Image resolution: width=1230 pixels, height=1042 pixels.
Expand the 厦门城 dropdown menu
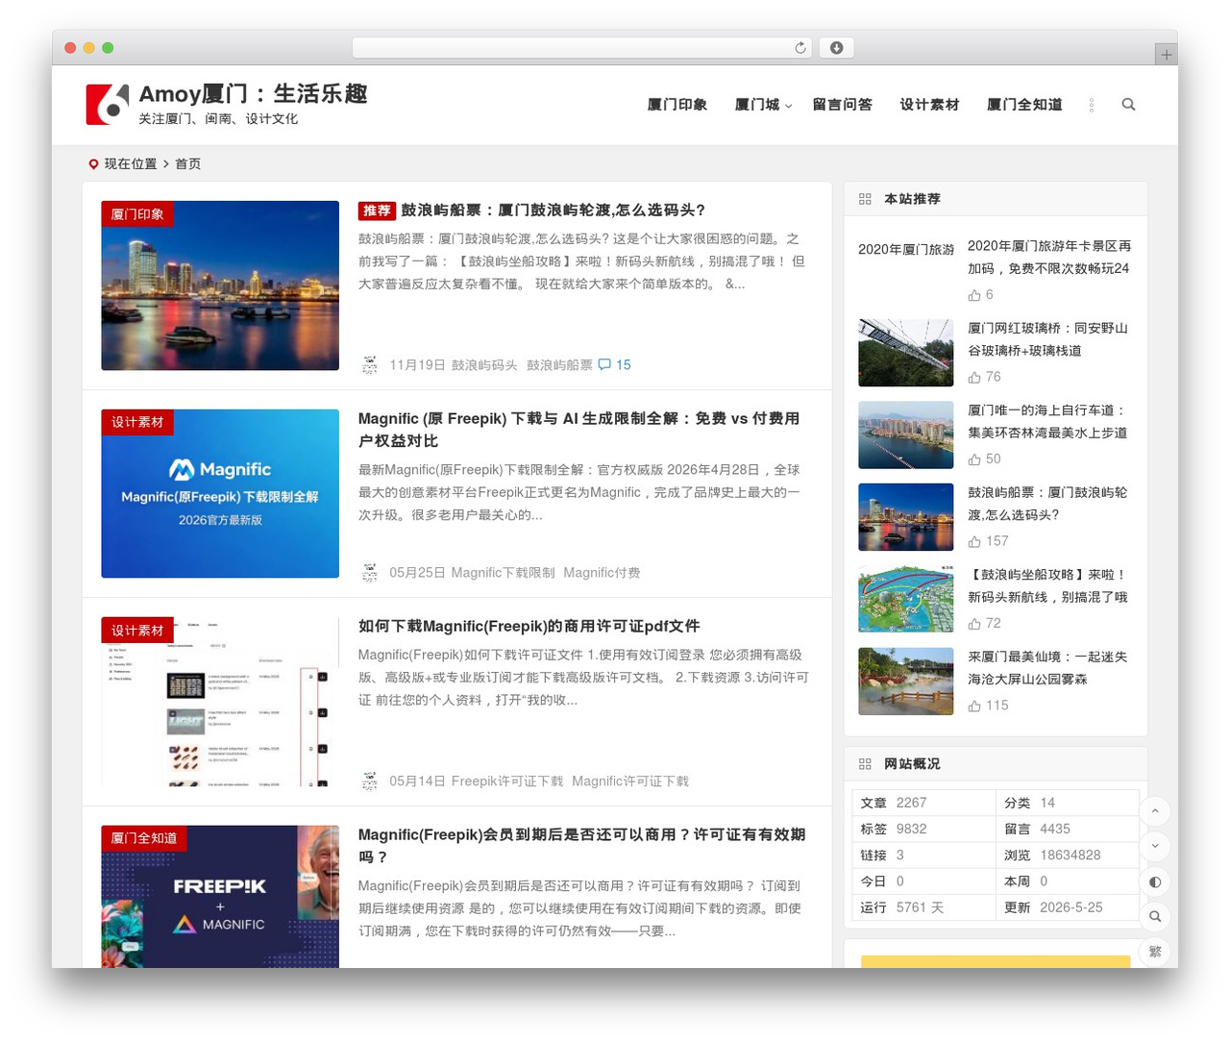763,105
